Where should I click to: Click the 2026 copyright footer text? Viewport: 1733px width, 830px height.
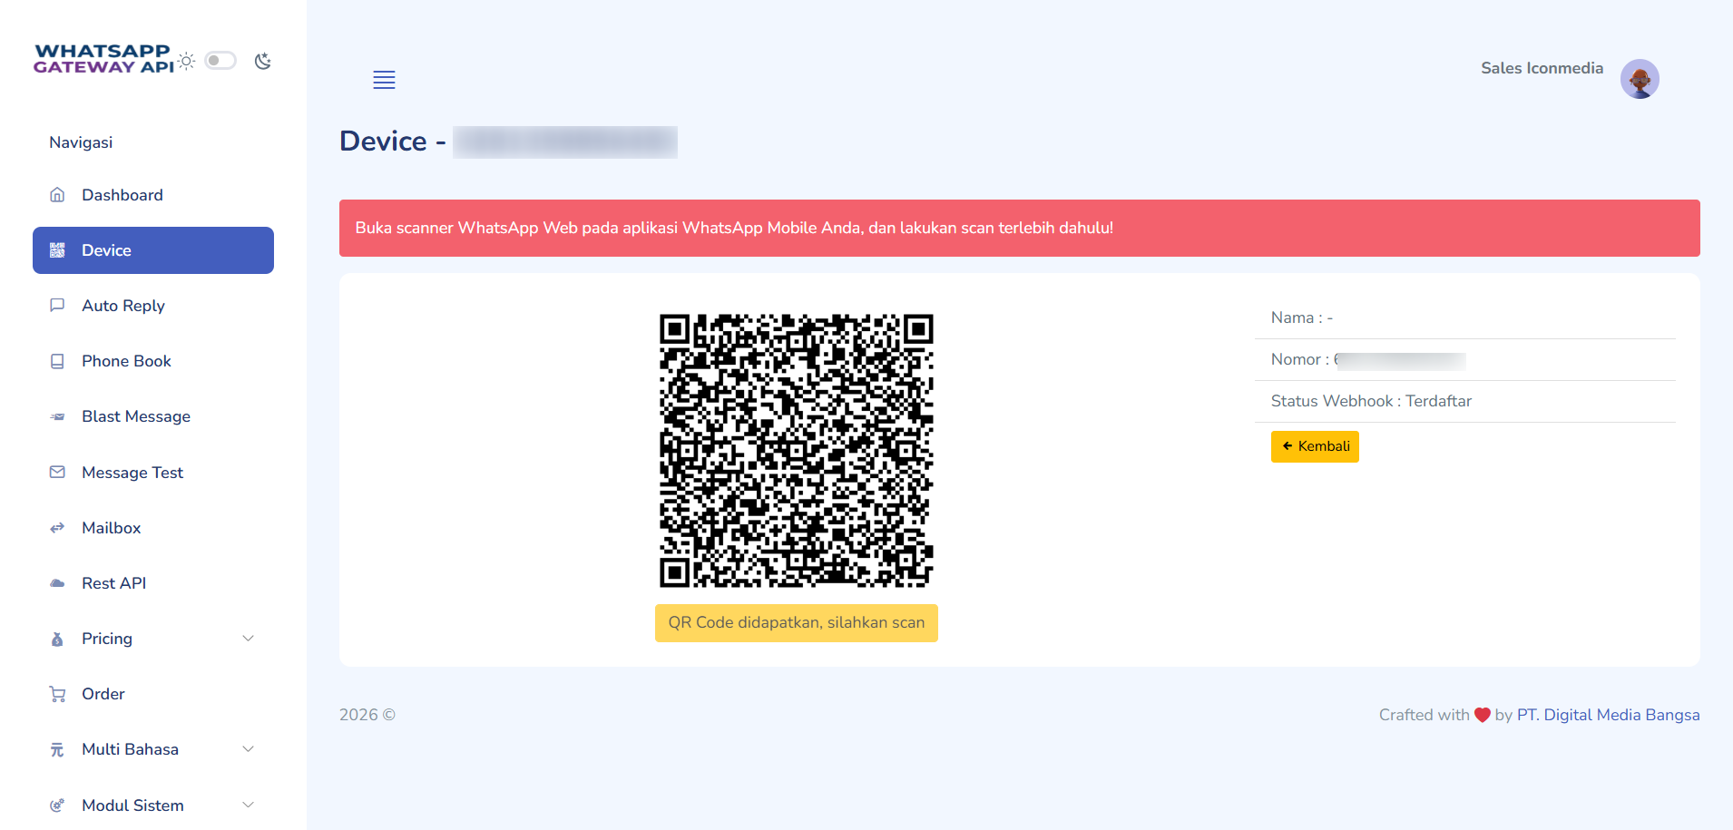pos(367,715)
